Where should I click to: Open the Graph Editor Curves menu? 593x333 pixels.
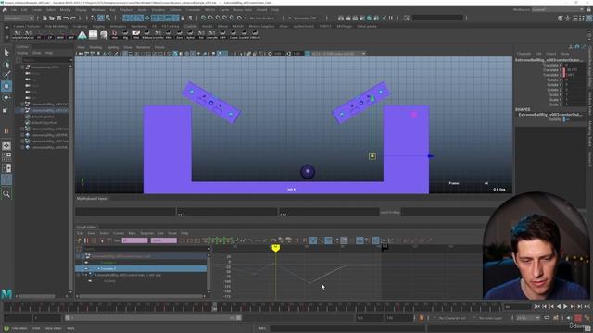pos(119,233)
